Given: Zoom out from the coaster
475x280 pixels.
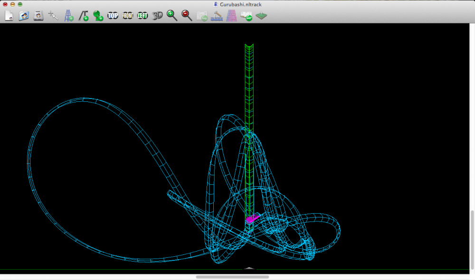Looking at the screenshot, I should (186, 16).
